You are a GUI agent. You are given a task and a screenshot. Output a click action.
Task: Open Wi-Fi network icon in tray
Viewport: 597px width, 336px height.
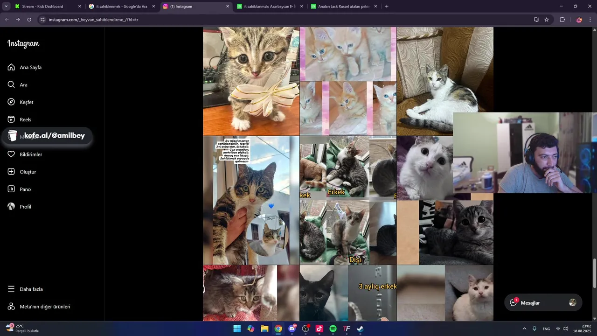point(558,329)
